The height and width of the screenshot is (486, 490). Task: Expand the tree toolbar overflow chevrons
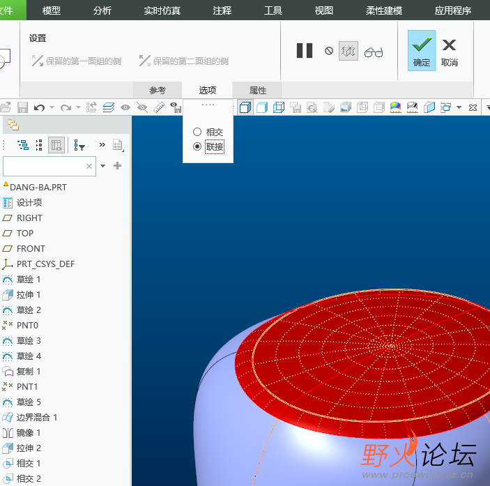coord(102,145)
